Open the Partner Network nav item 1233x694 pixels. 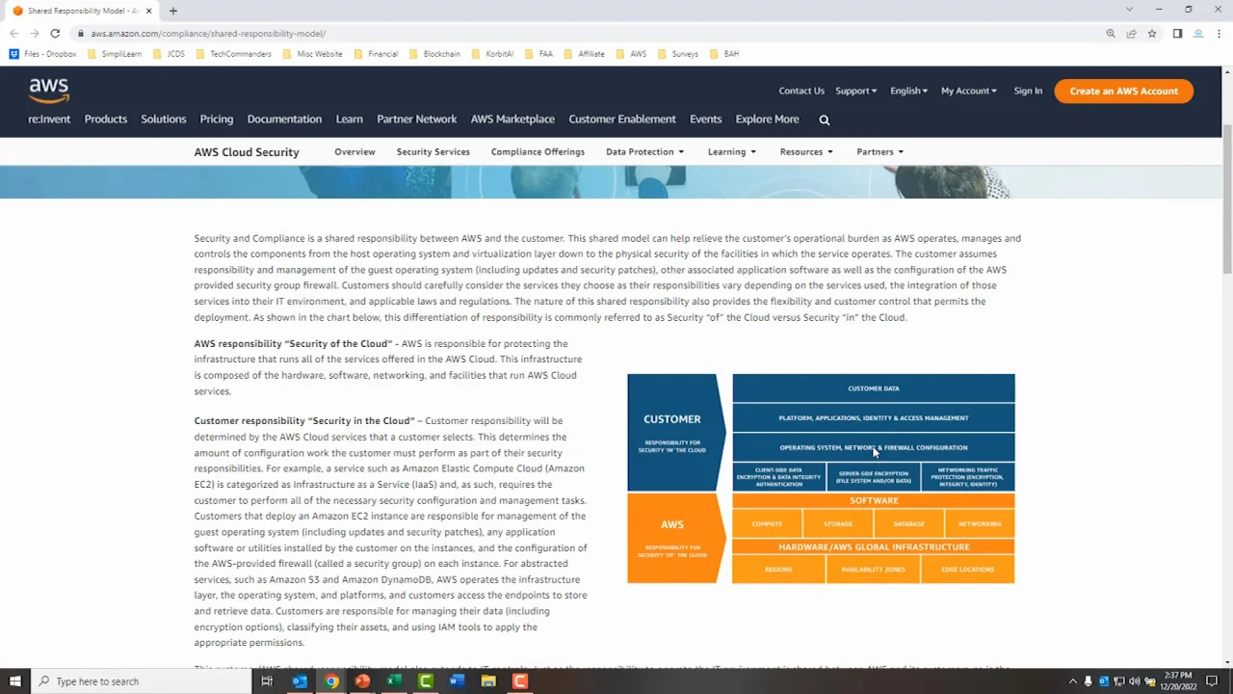point(416,119)
